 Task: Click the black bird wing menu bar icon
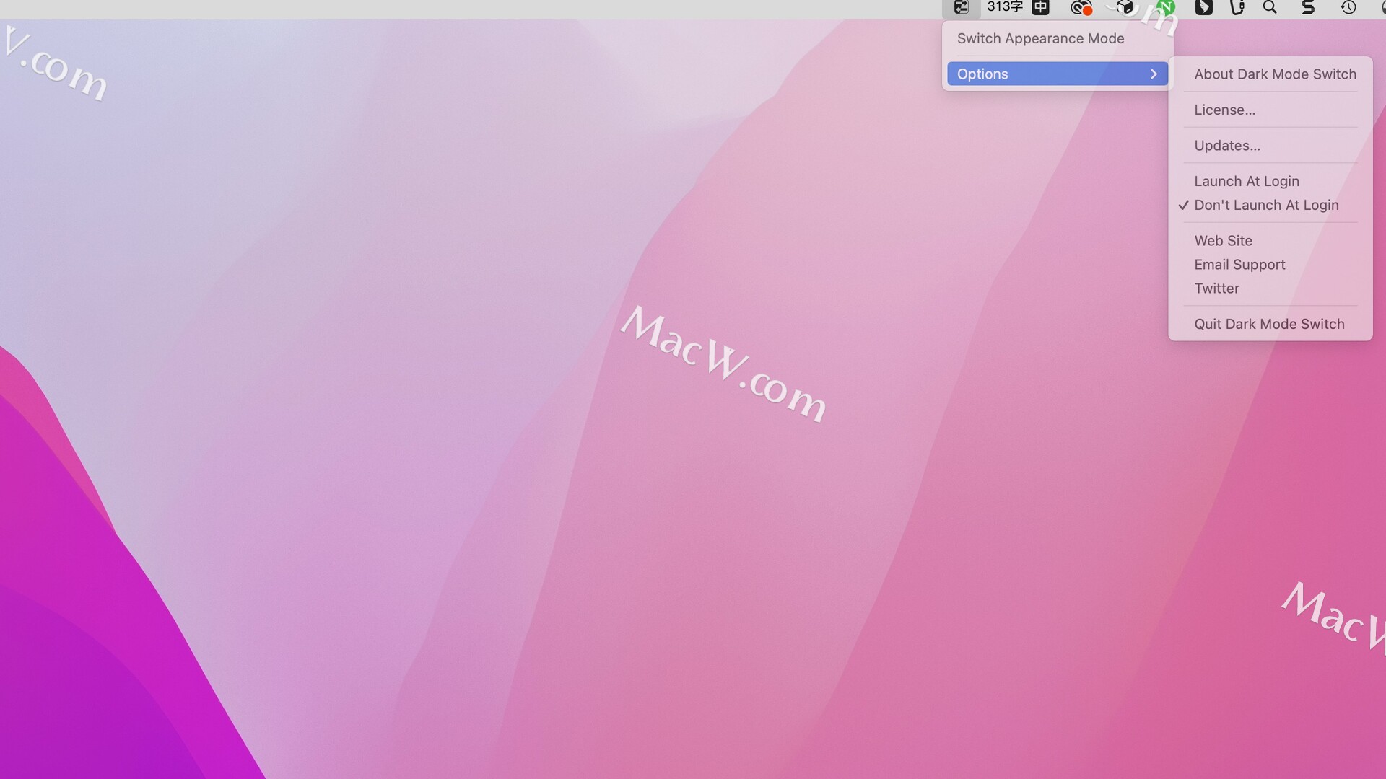1203,7
